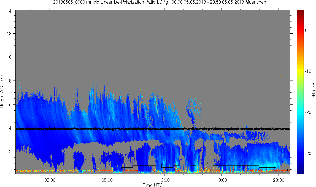
Task: Click the 23:00 time tick label
Action: (279, 180)
